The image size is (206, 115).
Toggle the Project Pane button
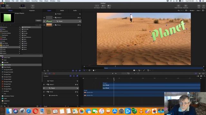(x=23, y=6)
